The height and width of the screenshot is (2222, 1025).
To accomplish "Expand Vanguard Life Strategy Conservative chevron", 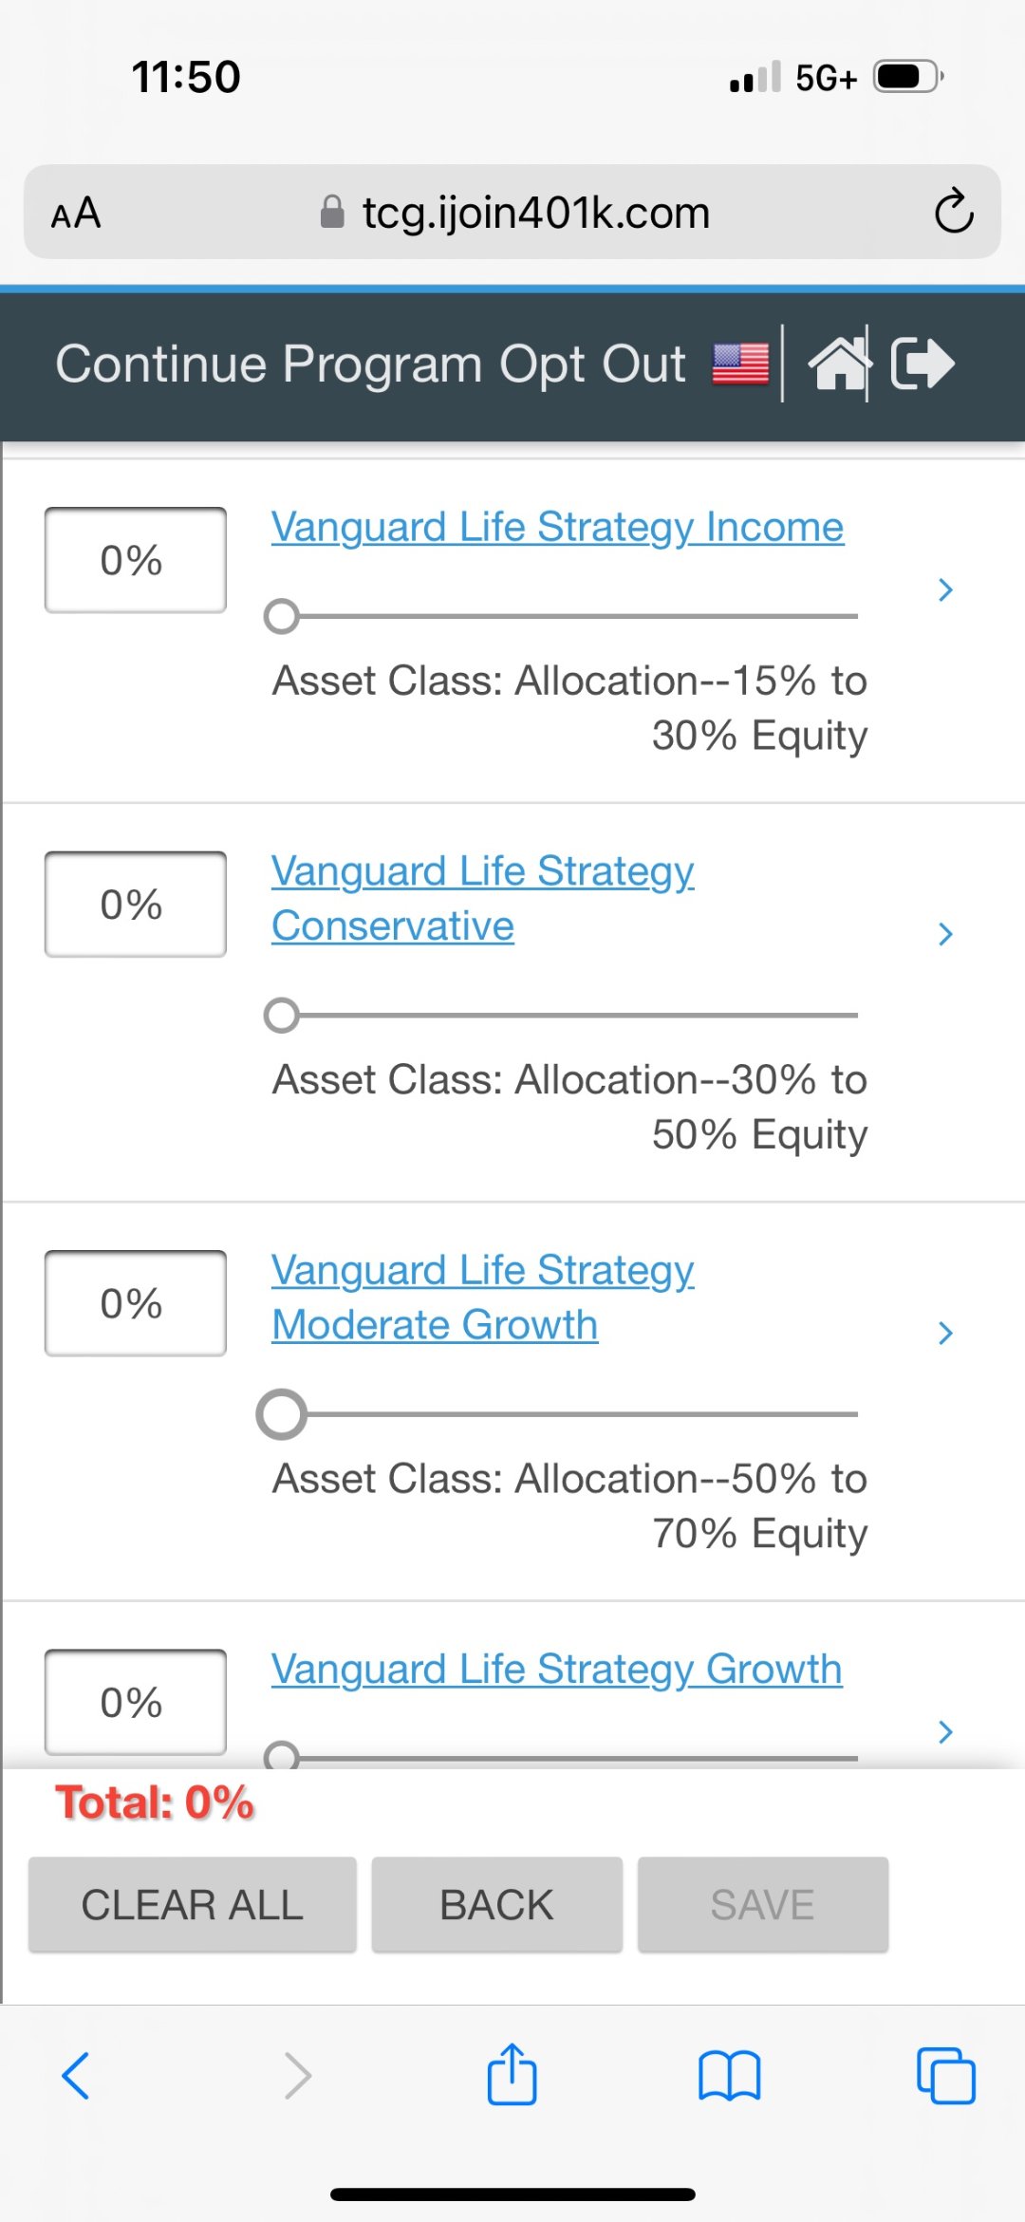I will [x=944, y=934].
